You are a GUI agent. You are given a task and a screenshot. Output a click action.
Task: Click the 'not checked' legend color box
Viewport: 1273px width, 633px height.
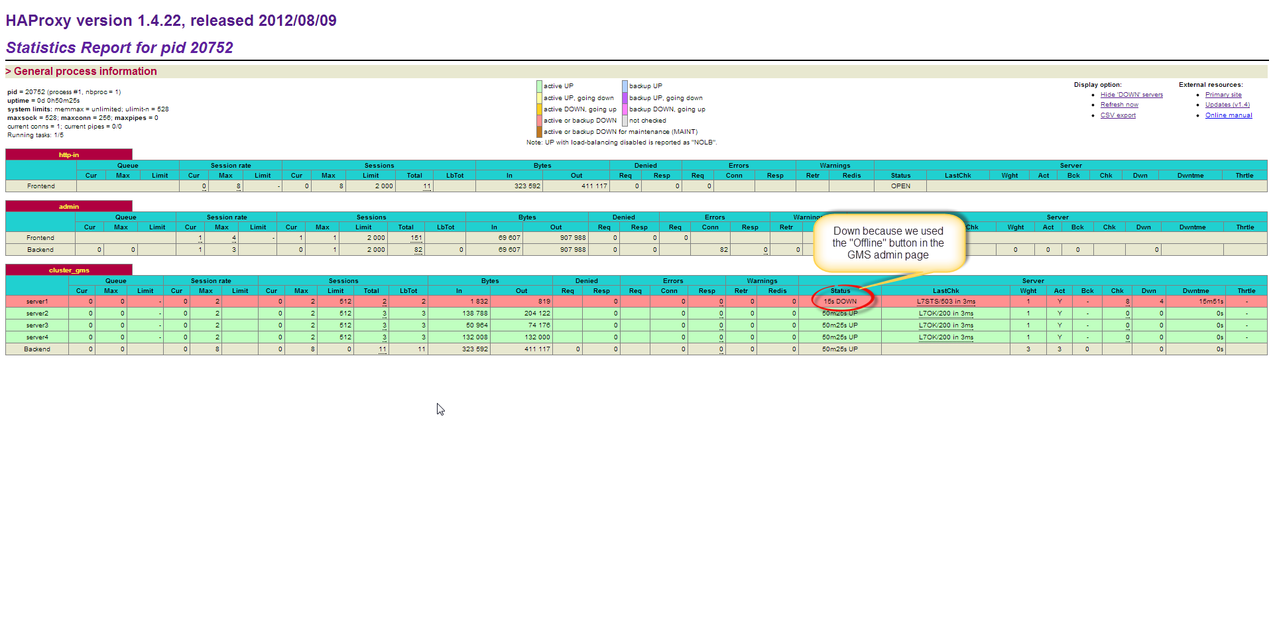tap(625, 121)
